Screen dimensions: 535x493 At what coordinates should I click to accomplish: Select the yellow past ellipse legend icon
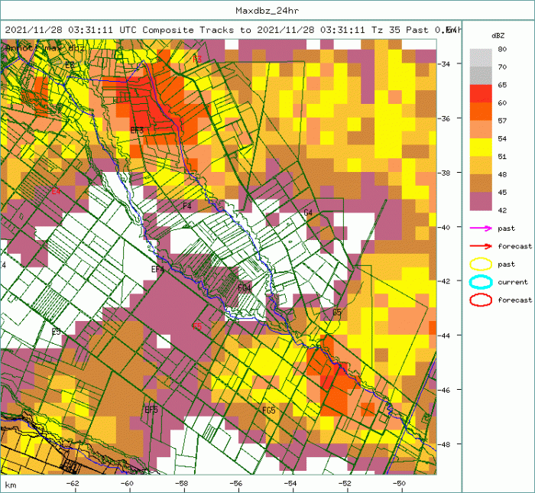481,264
